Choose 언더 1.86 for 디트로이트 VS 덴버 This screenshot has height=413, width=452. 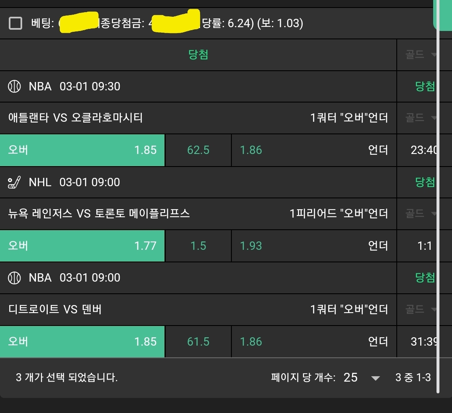point(314,341)
